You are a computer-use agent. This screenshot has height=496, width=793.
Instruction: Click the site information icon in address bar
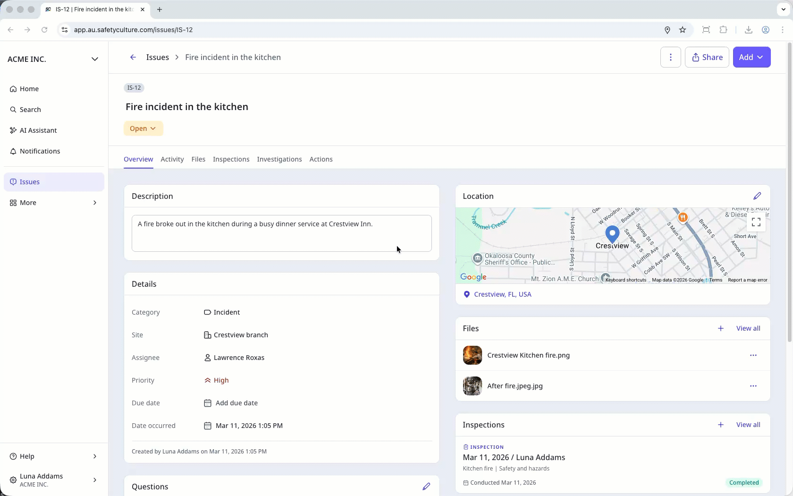click(65, 30)
